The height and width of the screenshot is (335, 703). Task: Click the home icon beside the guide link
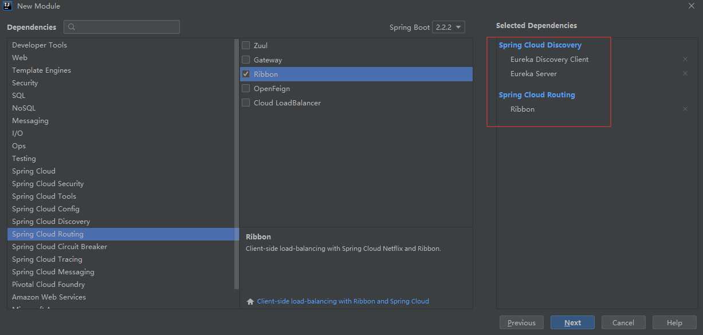click(x=250, y=301)
